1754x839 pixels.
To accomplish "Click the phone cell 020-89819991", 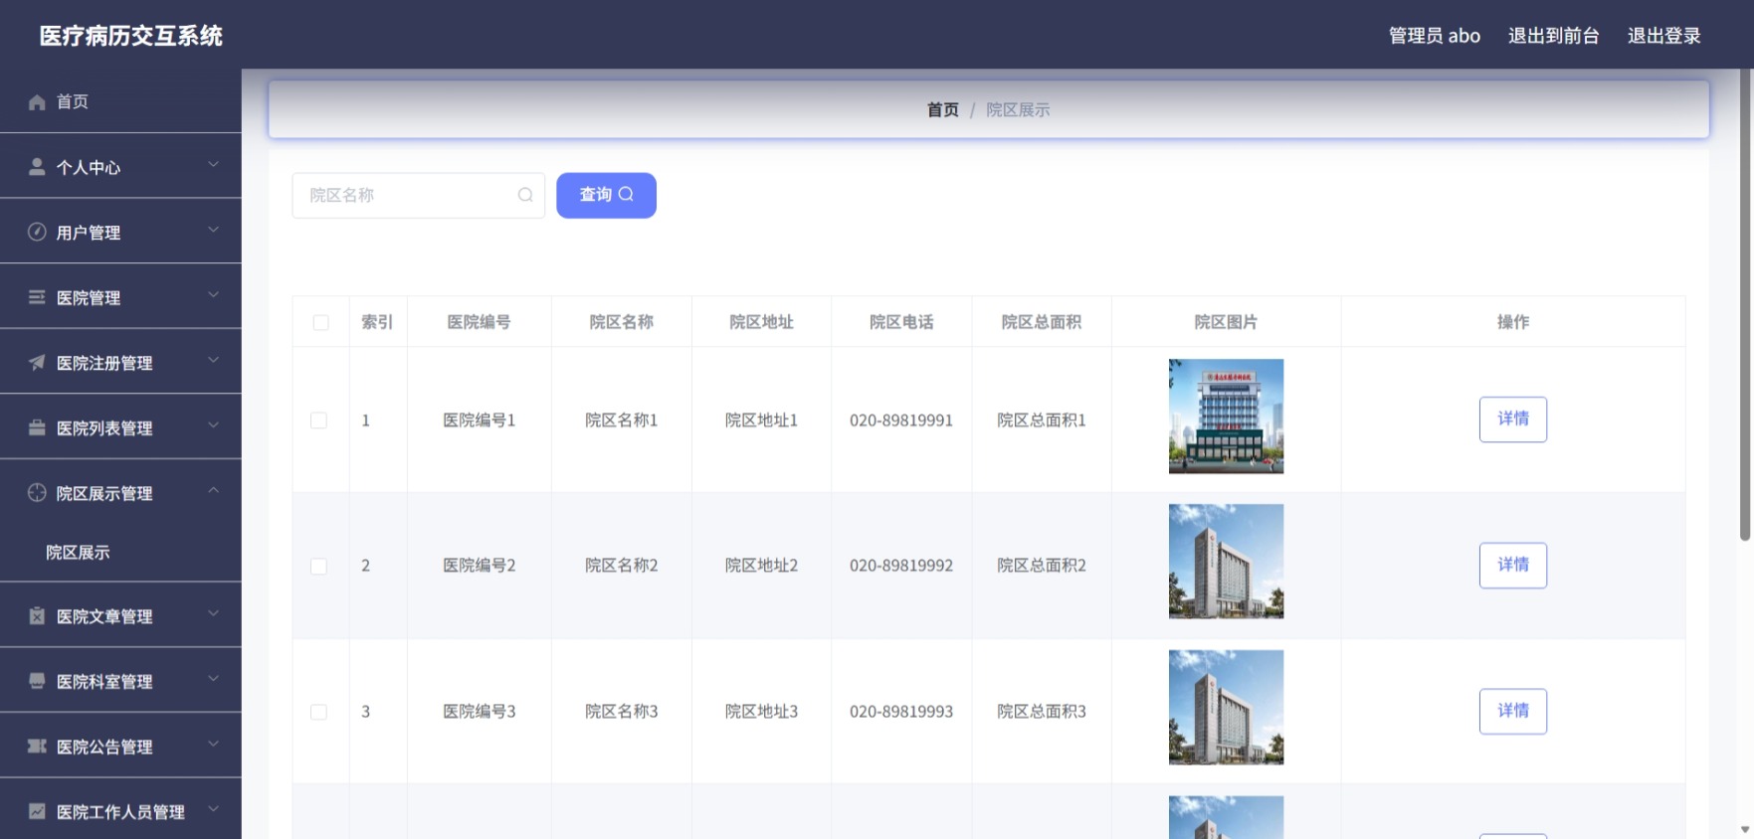I will pos(900,420).
